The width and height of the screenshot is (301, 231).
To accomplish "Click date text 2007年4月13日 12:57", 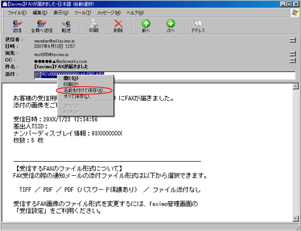I will click(x=55, y=46).
